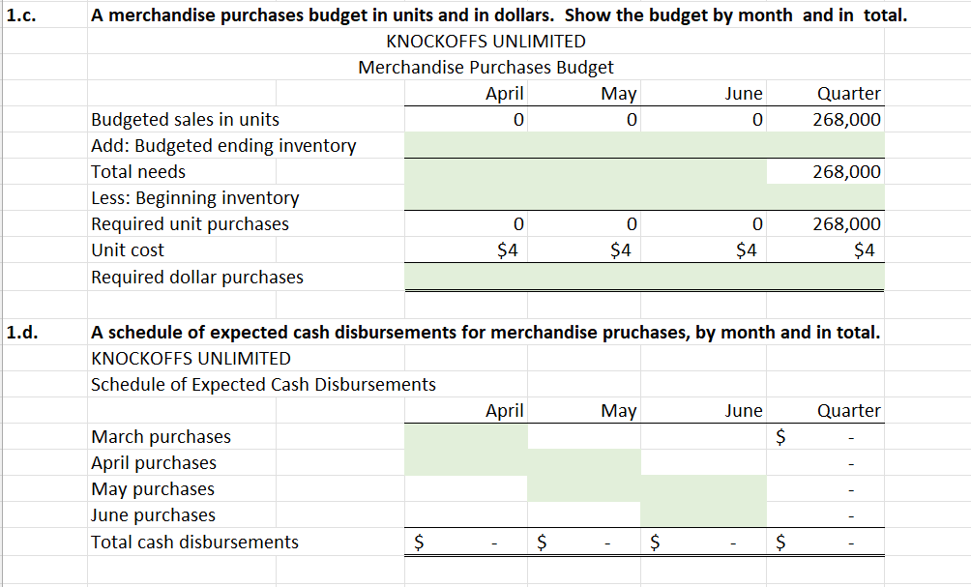Select the green Budgeted ending inventory input cell for April
The height and width of the screenshot is (587, 971).
pyautogui.click(x=467, y=145)
